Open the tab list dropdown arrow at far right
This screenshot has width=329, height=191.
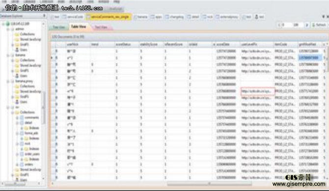coord(323,17)
